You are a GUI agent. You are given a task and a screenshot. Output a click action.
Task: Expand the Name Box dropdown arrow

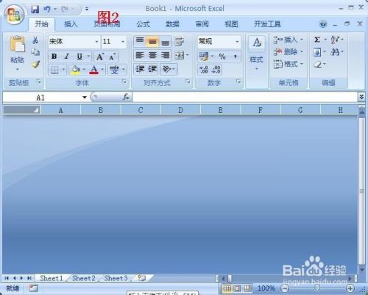[x=85, y=98]
